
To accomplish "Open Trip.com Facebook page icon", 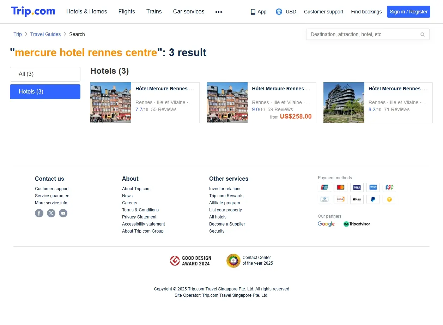I will 39,213.
